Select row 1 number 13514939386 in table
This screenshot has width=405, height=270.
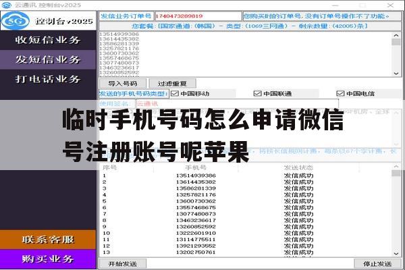(x=196, y=175)
